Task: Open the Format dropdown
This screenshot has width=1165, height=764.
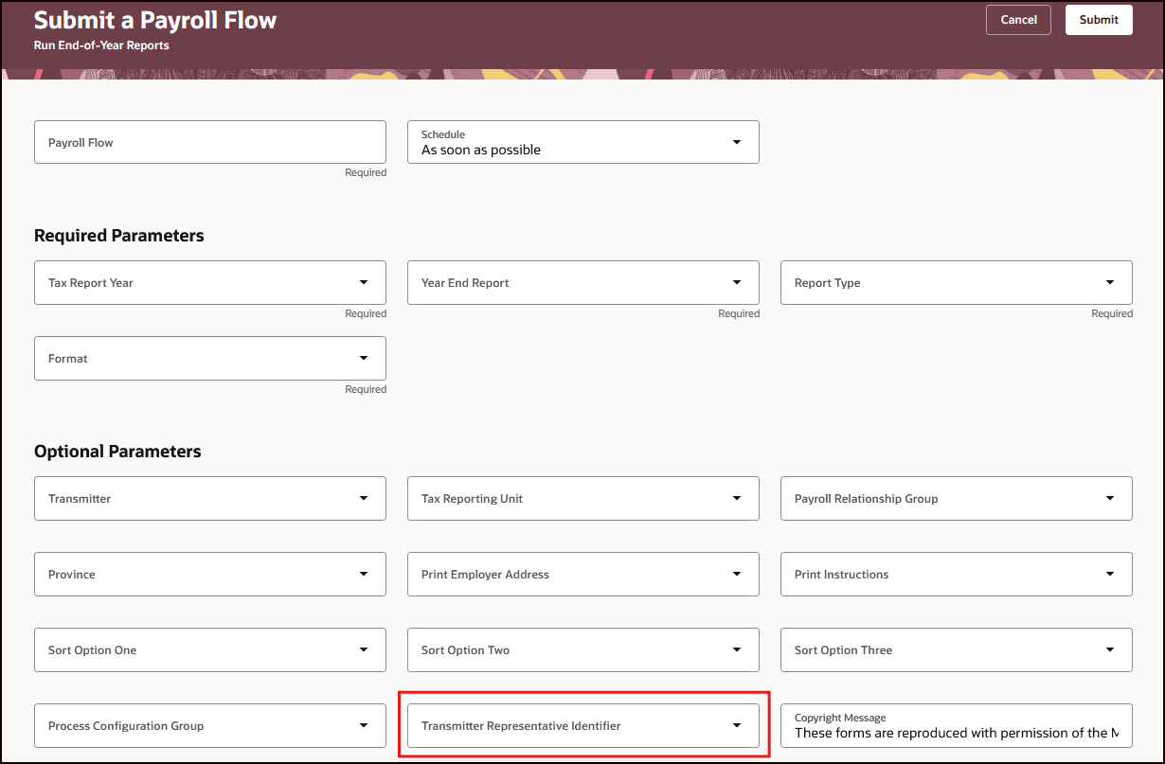Action: coord(209,359)
